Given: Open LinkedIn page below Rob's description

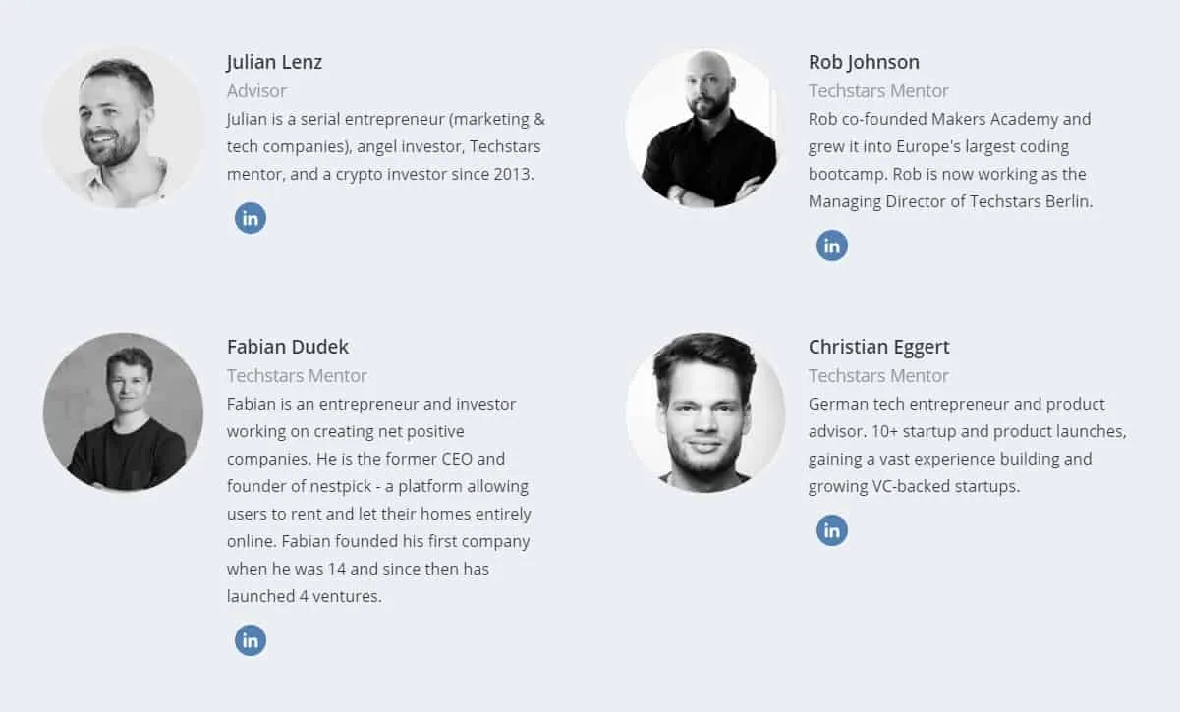Looking at the screenshot, I should point(831,245).
